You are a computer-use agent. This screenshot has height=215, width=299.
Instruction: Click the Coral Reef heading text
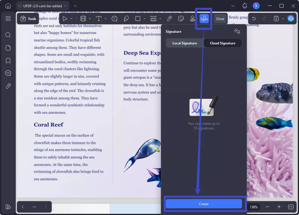pos(49,125)
